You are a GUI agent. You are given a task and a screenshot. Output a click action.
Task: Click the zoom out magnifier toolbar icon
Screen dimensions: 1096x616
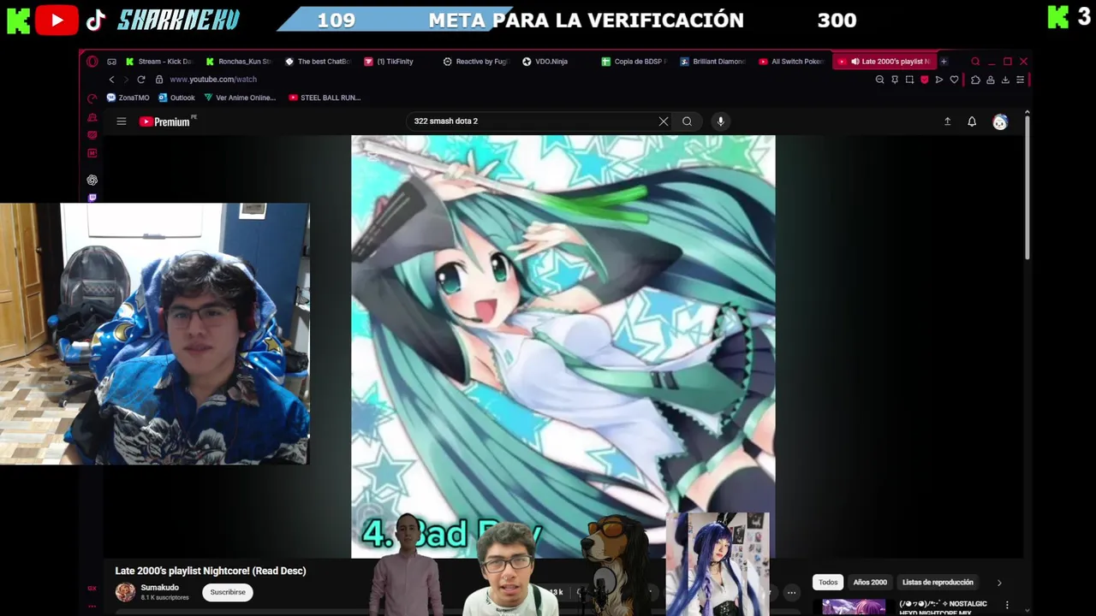[879, 80]
